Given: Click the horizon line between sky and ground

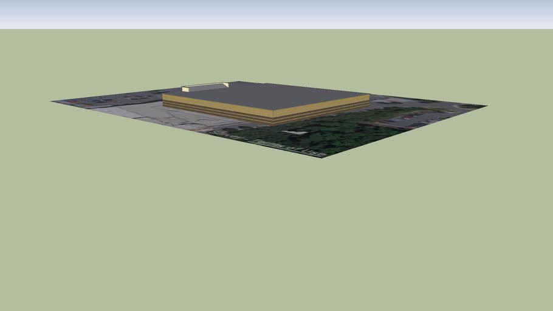Looking at the screenshot, I should (276, 29).
